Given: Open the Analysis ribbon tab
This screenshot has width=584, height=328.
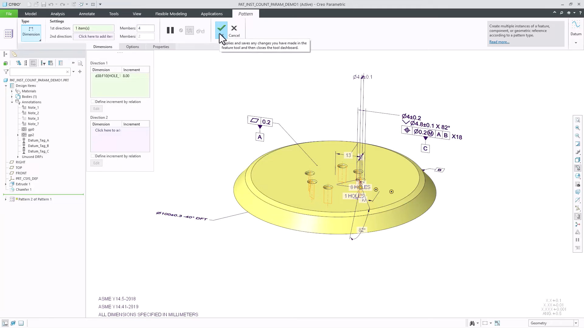Looking at the screenshot, I should [x=57, y=14].
